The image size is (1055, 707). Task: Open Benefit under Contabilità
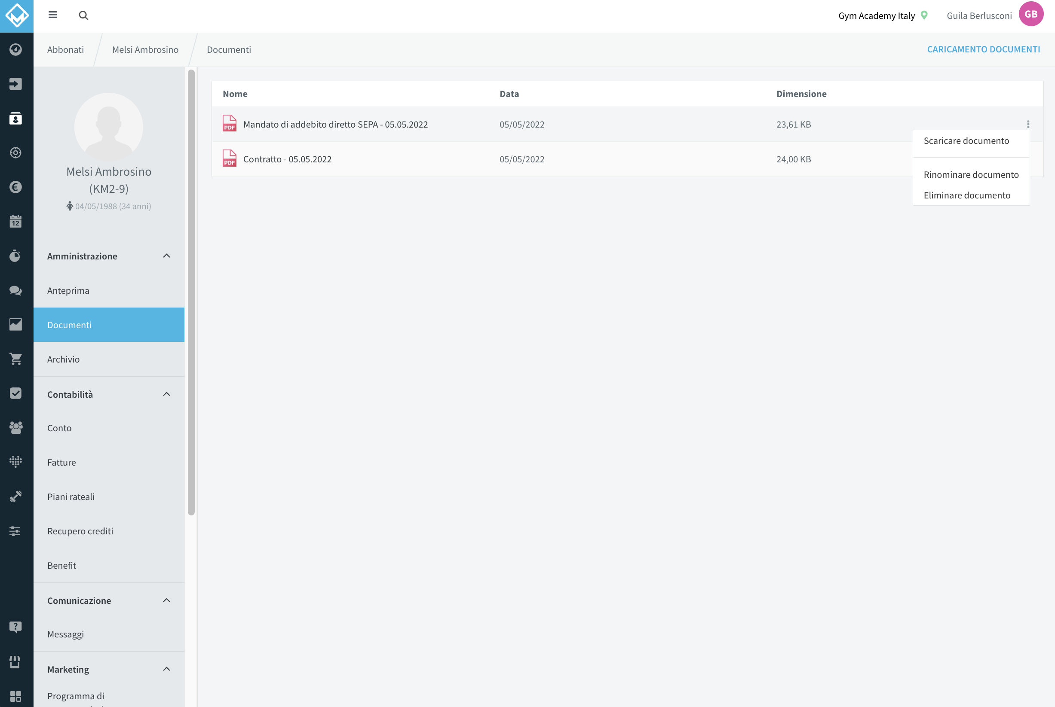pyautogui.click(x=109, y=565)
